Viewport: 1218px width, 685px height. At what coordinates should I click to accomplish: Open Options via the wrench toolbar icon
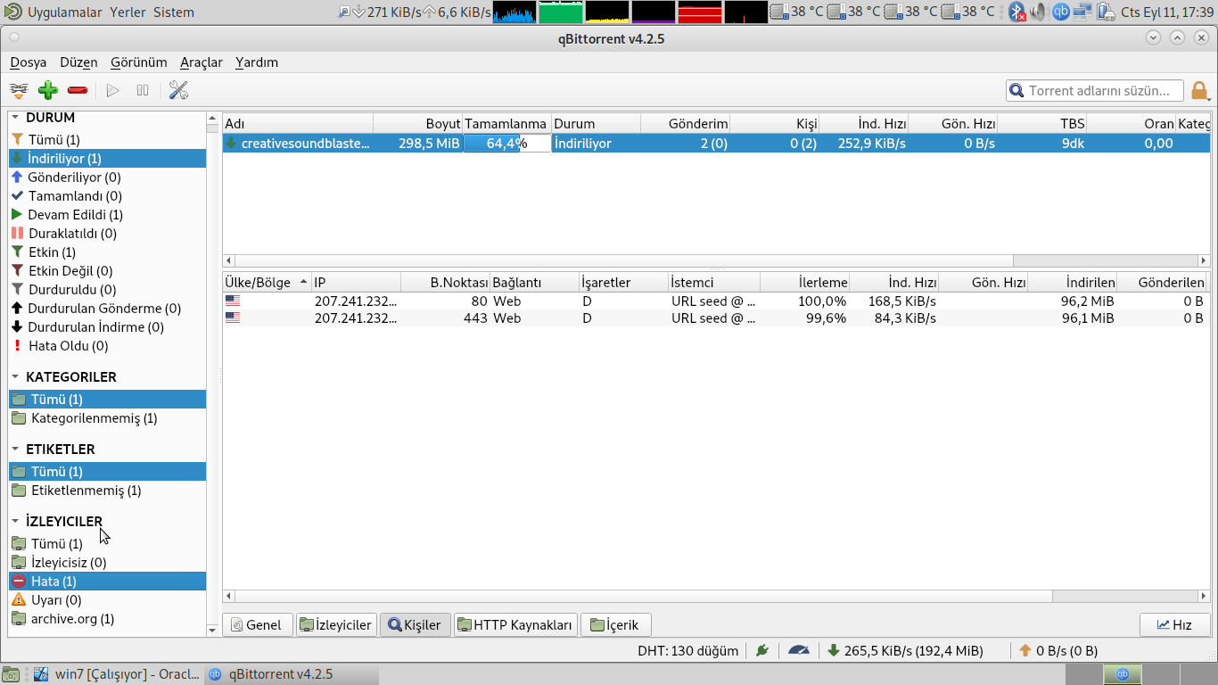178,90
